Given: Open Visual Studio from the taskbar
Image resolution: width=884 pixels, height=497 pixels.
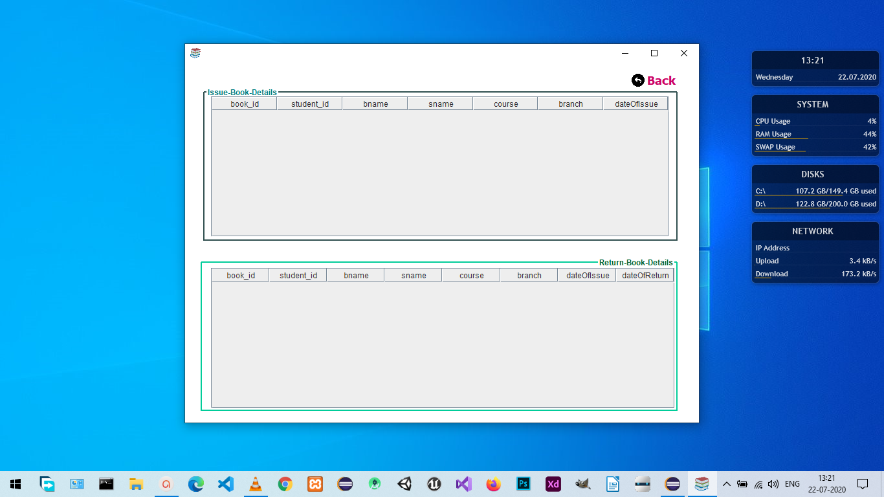Looking at the screenshot, I should (x=464, y=483).
